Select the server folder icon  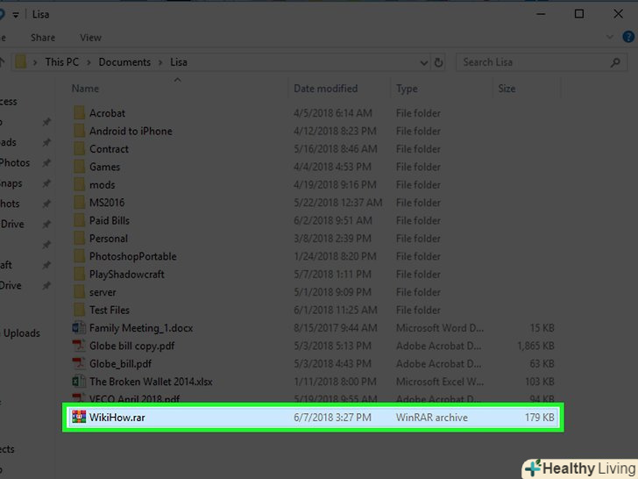tap(80, 292)
